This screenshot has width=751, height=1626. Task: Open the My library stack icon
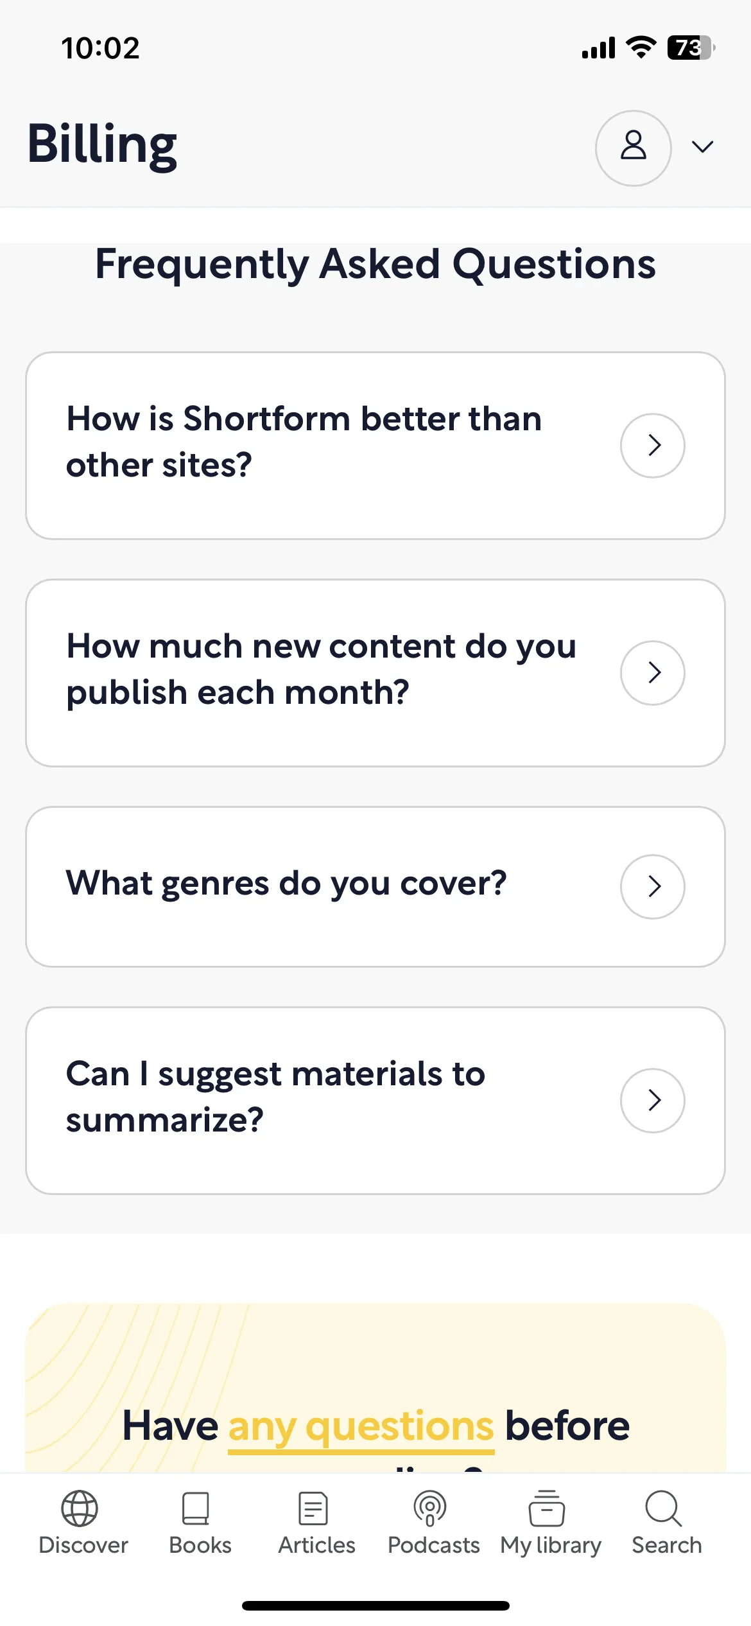(x=547, y=1508)
